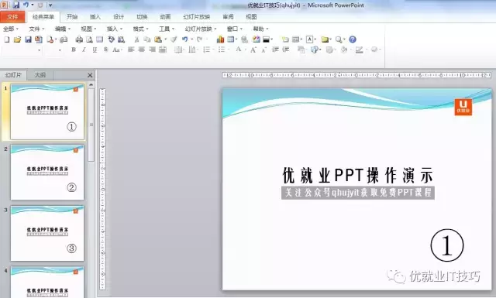496x298 pixels.
Task: Open the Shape Fill paint bucket
Action: [344, 50]
